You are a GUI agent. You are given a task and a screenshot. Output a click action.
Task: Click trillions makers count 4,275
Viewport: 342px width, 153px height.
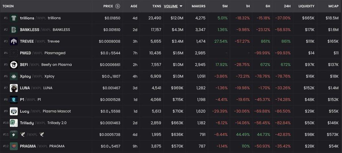(200, 18)
